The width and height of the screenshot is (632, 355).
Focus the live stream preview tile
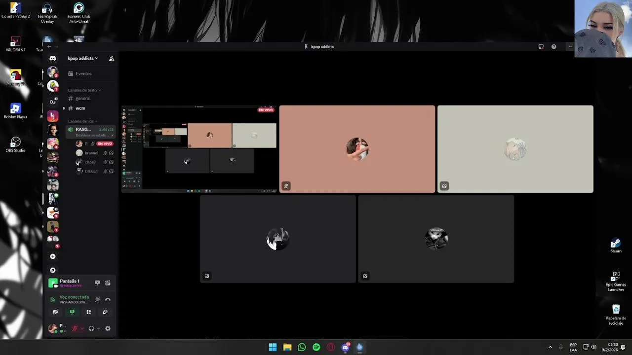(199, 149)
